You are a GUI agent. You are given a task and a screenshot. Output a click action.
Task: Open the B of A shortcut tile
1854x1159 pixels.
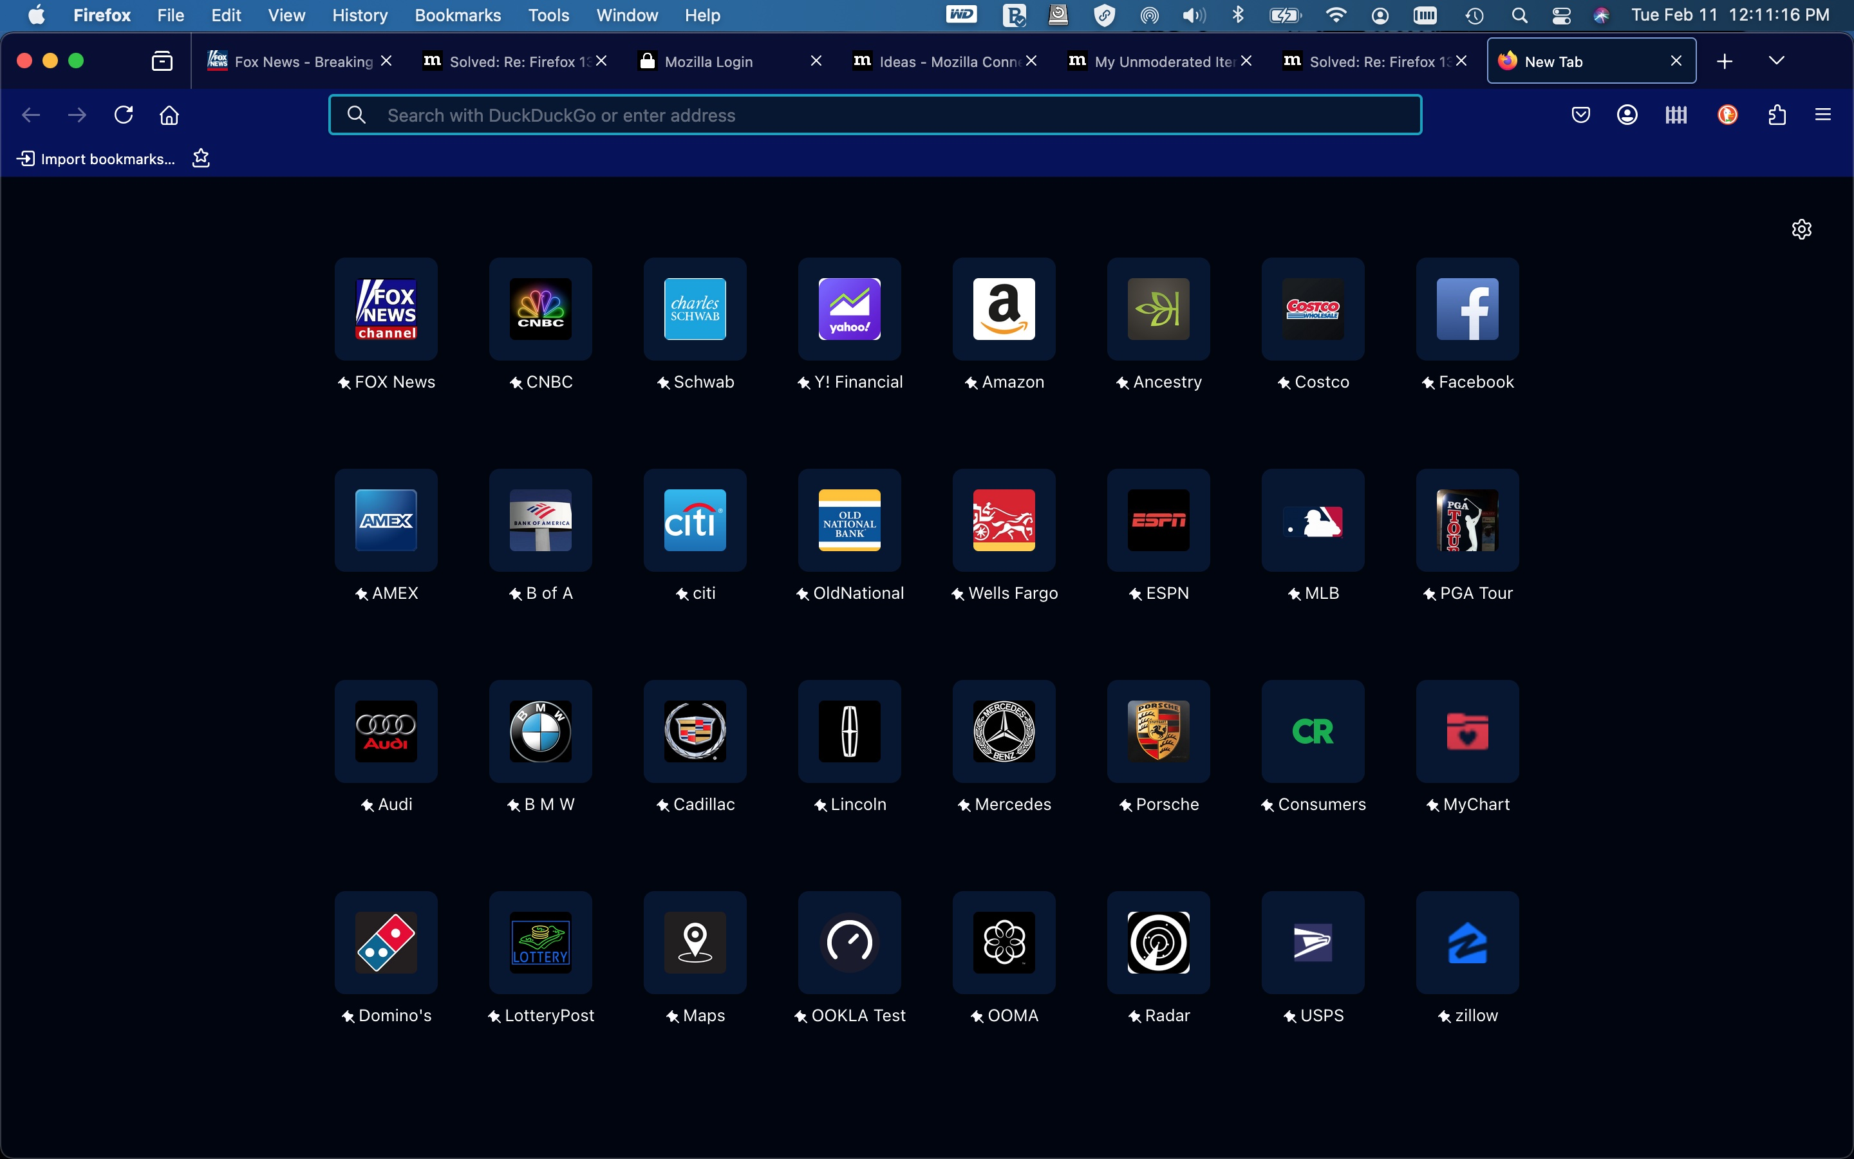click(540, 520)
